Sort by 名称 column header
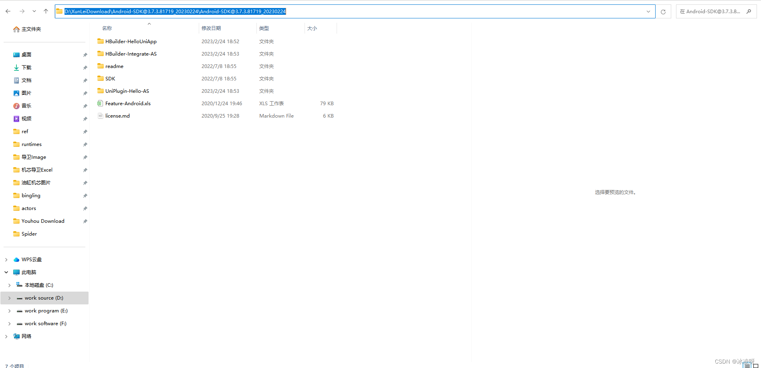This screenshot has height=368, width=761. click(x=107, y=28)
